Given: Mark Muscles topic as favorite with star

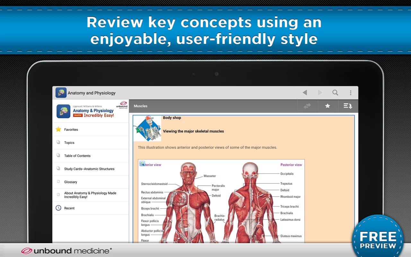Looking at the screenshot, I should click(328, 106).
